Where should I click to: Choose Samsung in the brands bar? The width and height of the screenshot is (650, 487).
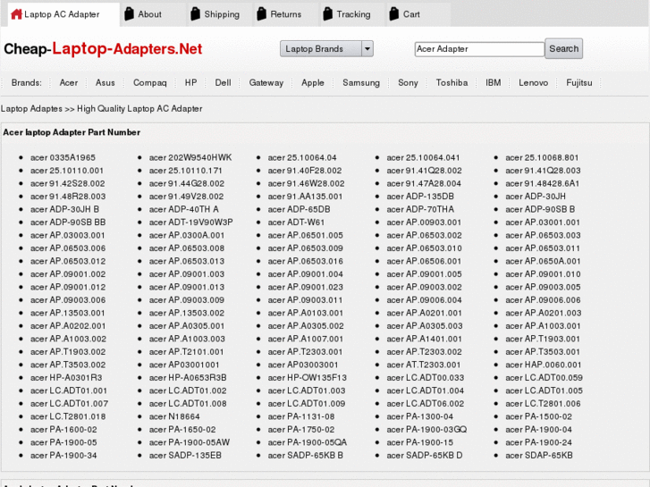(x=360, y=83)
